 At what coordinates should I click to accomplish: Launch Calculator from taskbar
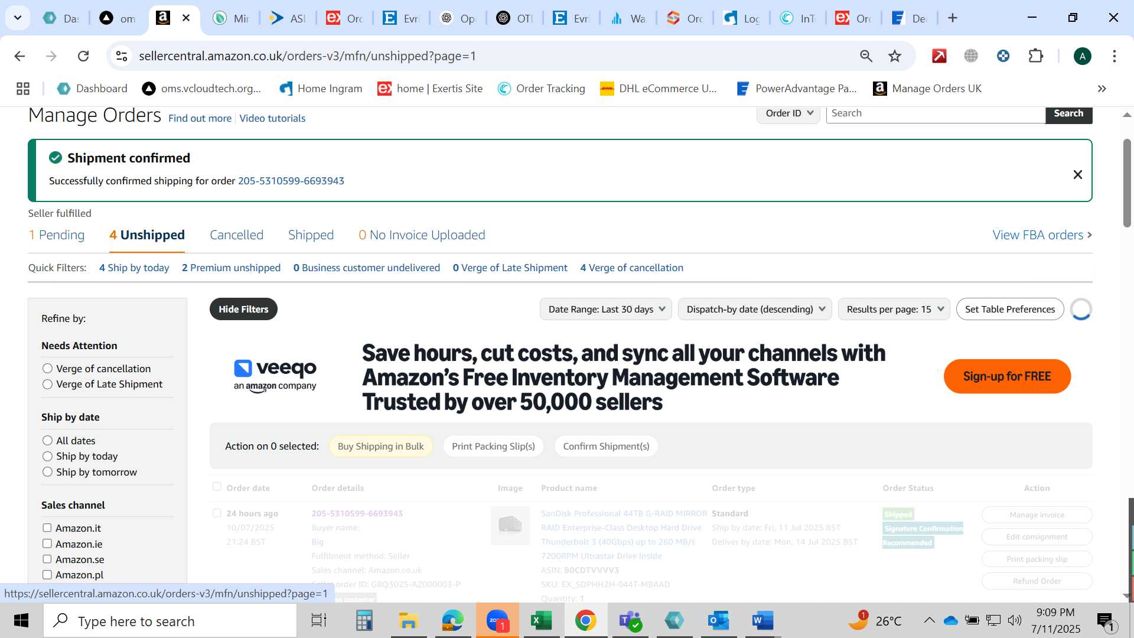[364, 621]
